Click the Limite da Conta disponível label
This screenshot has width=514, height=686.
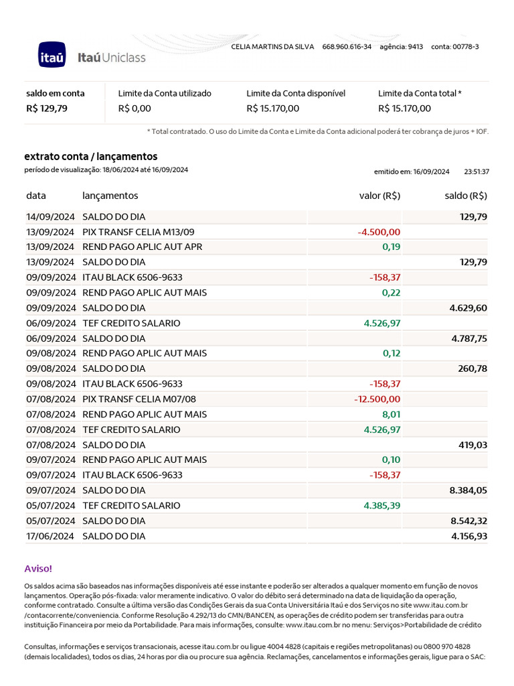coord(296,94)
